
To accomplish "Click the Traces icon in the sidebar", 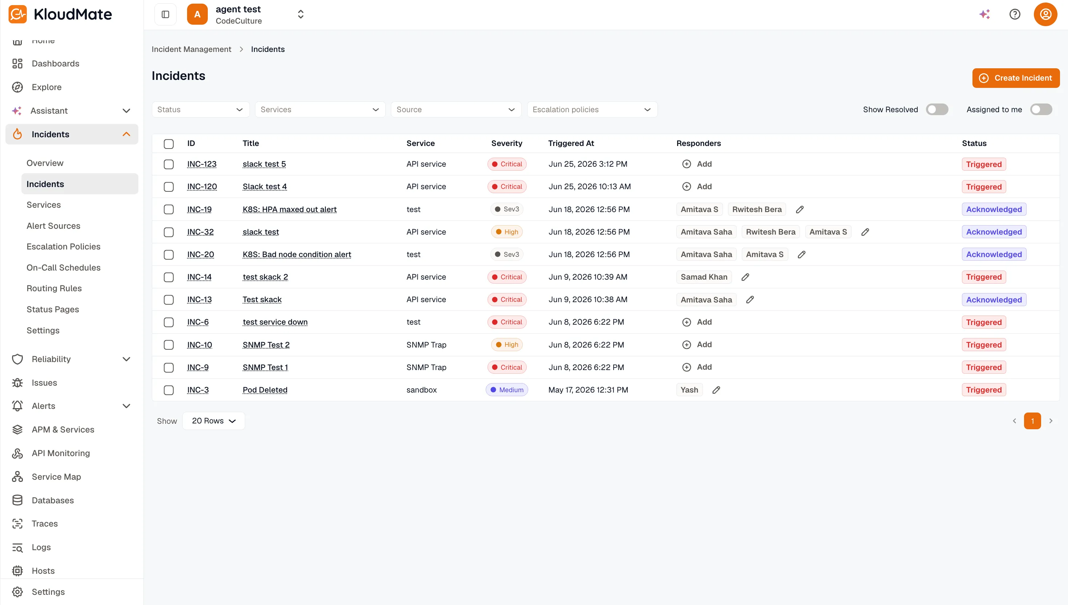I will tap(17, 524).
